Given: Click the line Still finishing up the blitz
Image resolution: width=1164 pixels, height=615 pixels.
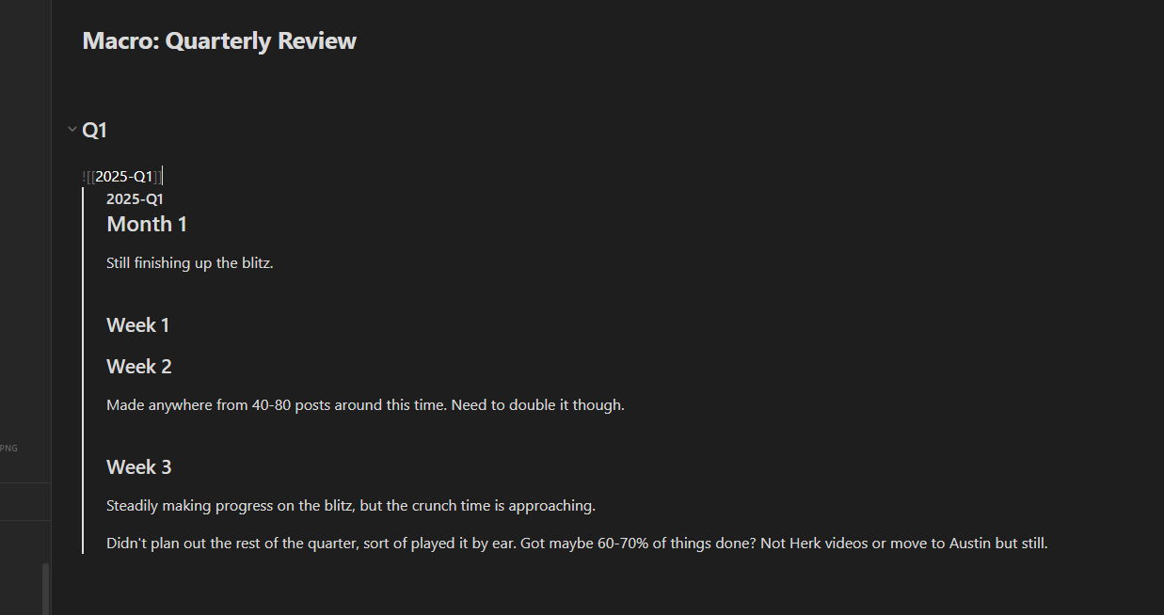Looking at the screenshot, I should (189, 263).
